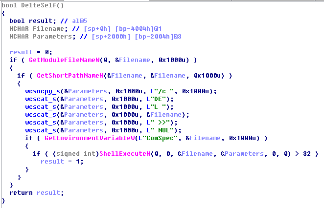The width and height of the screenshot is (324, 208).
Task: Click the L" >>" string literal
Action: pyautogui.click(x=158, y=123)
